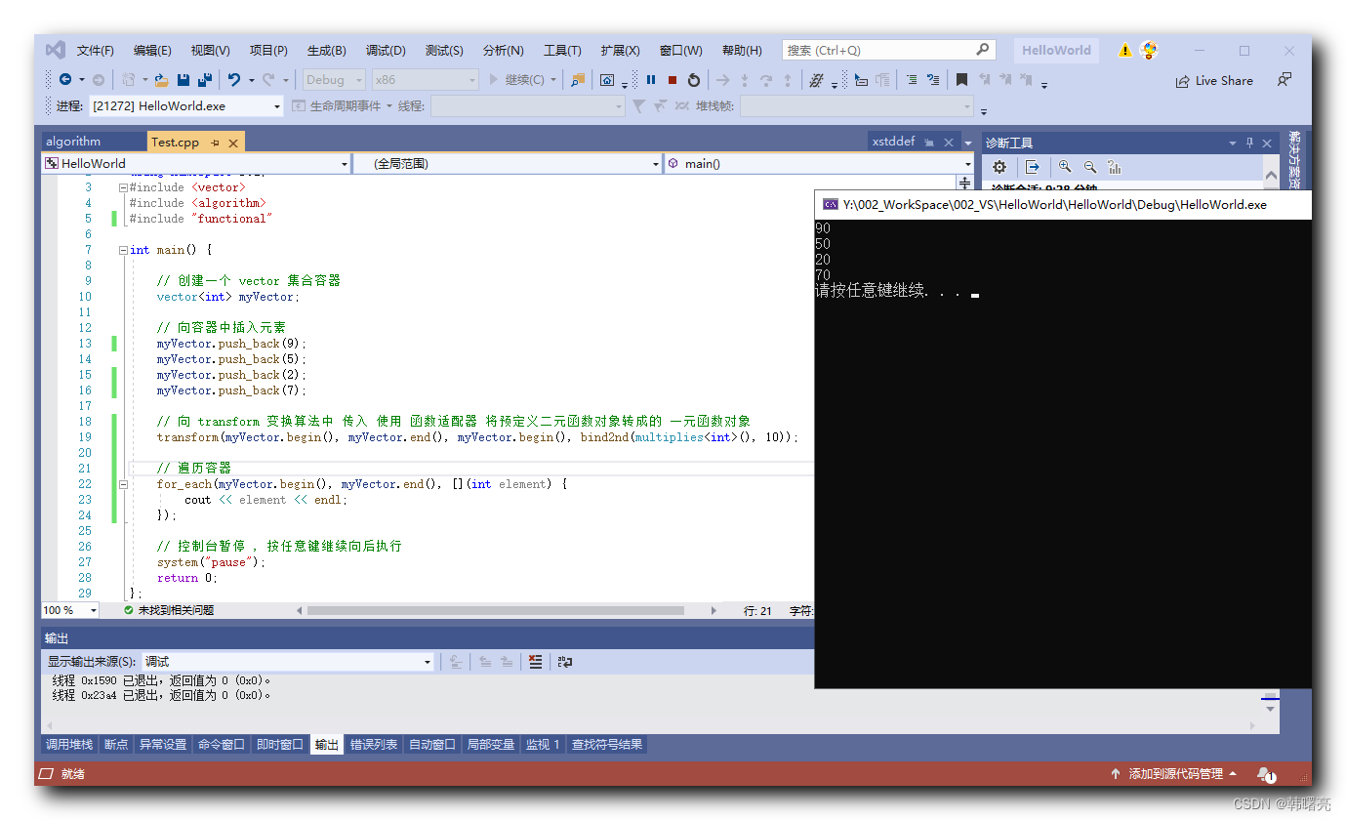Stop debugging with the red square
Viewport: 1346px width, 820px height.
(x=673, y=80)
